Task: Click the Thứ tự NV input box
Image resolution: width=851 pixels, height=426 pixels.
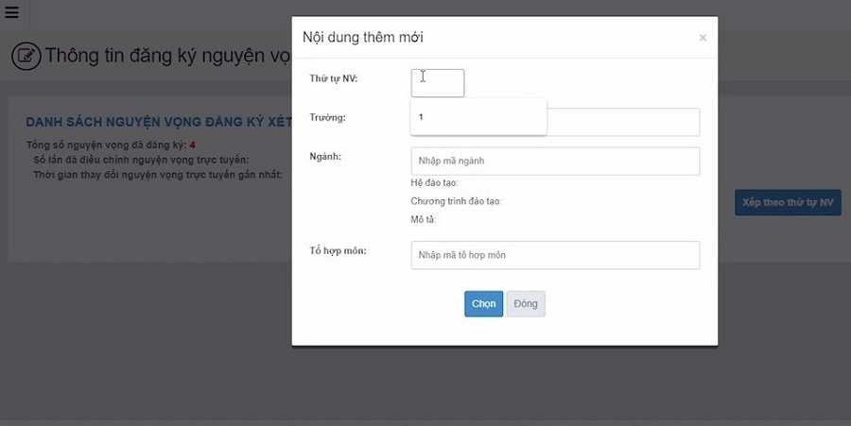Action: pyautogui.click(x=438, y=83)
